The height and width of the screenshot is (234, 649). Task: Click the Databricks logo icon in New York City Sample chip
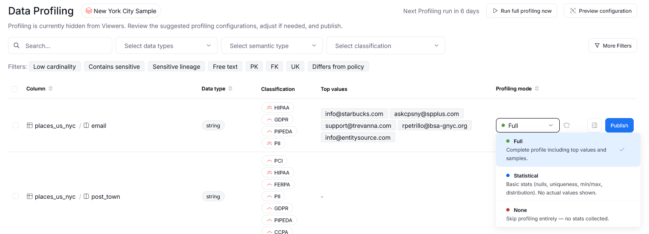pyautogui.click(x=89, y=11)
